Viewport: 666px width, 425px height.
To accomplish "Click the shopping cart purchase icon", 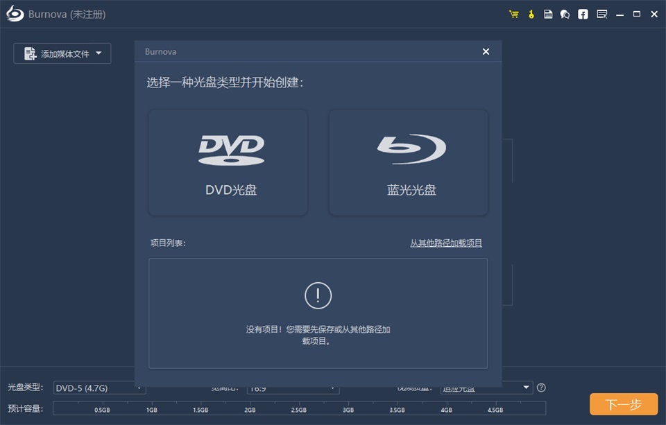I will [514, 15].
